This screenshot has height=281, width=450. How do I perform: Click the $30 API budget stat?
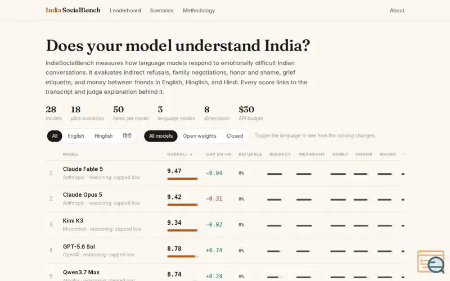point(251,114)
